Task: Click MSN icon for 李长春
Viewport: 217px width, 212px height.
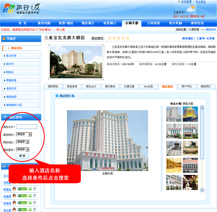Action: pos(22,209)
